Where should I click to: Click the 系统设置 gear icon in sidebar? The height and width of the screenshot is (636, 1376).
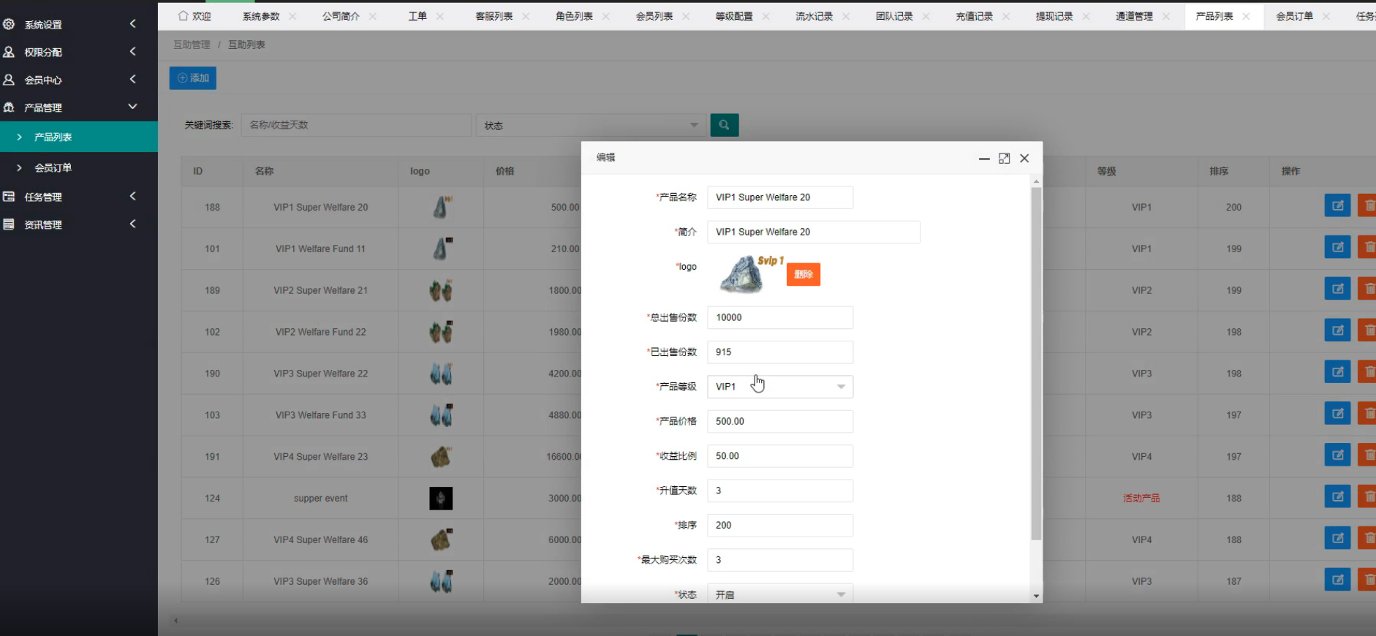[x=10, y=24]
